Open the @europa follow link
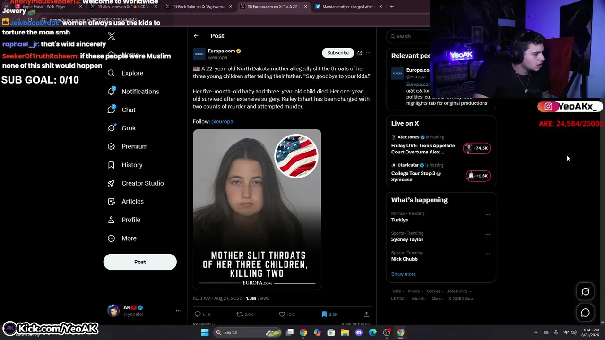Image resolution: width=605 pixels, height=340 pixels. [x=222, y=121]
